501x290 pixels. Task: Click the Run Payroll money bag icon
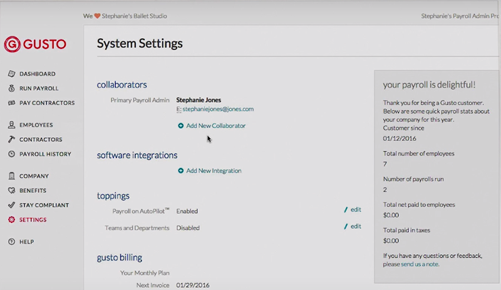(x=11, y=88)
